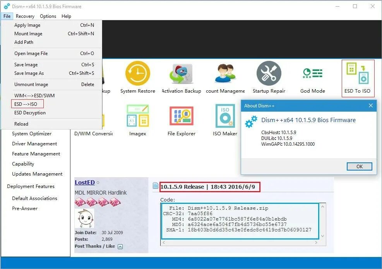Screen dimensions: 382x269
Task: Click the Dism++ gears icon in About dialog
Action: (251, 121)
